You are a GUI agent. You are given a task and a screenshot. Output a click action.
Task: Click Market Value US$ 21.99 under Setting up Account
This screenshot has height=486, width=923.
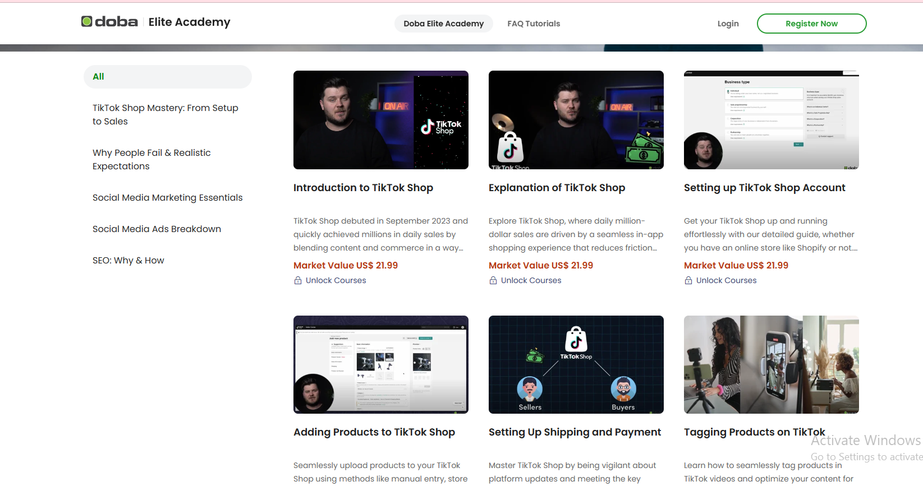(736, 265)
